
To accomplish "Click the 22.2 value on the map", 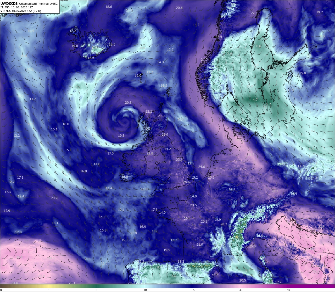I will (149, 112).
